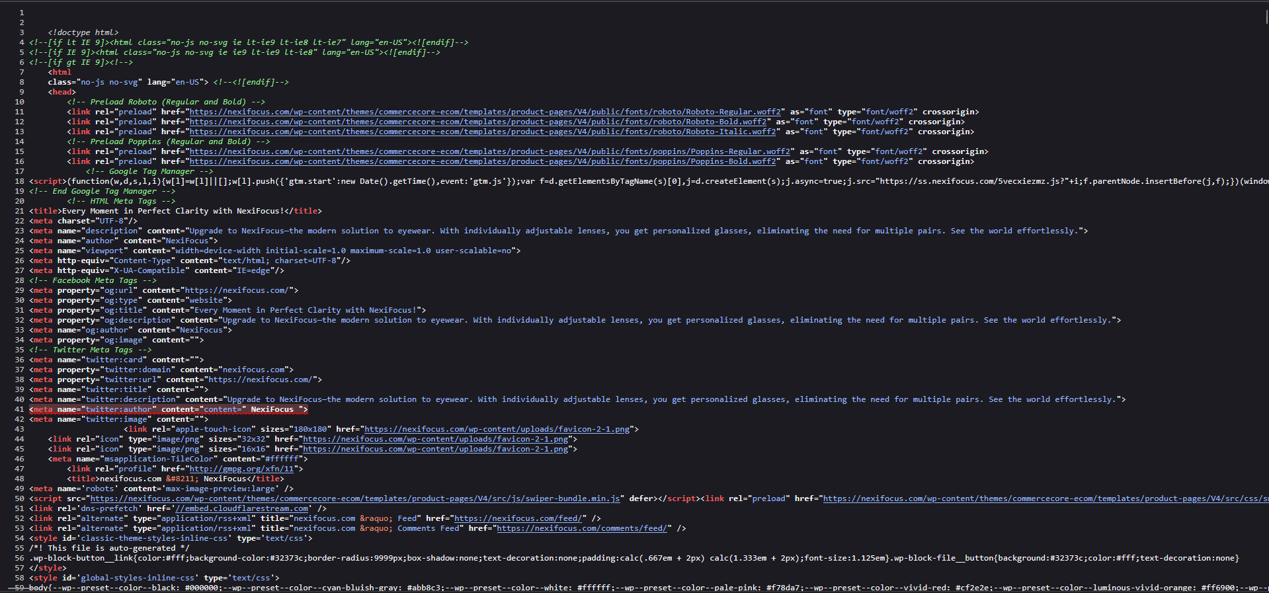Click the og:image meta property line

point(116,340)
